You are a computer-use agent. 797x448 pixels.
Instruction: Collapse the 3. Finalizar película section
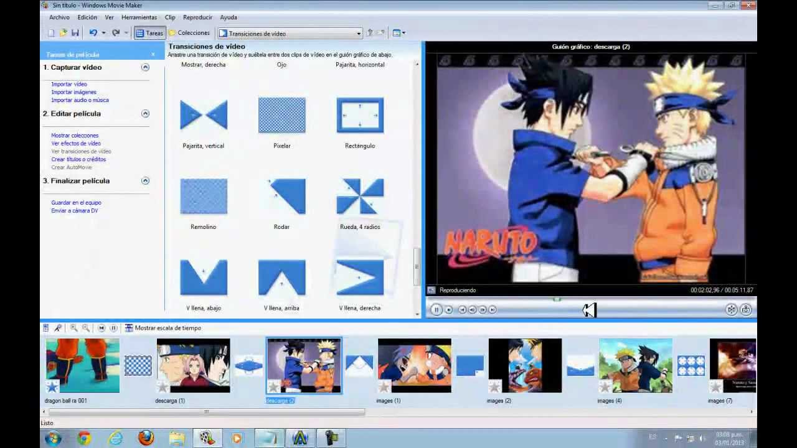click(x=145, y=180)
